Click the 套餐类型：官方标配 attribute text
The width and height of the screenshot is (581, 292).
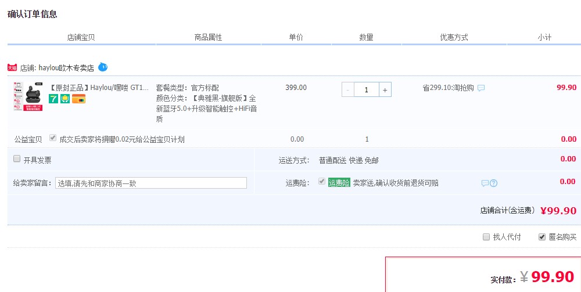coord(188,88)
